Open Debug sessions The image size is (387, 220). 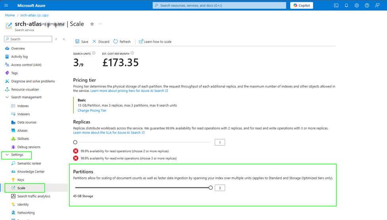pos(29,147)
